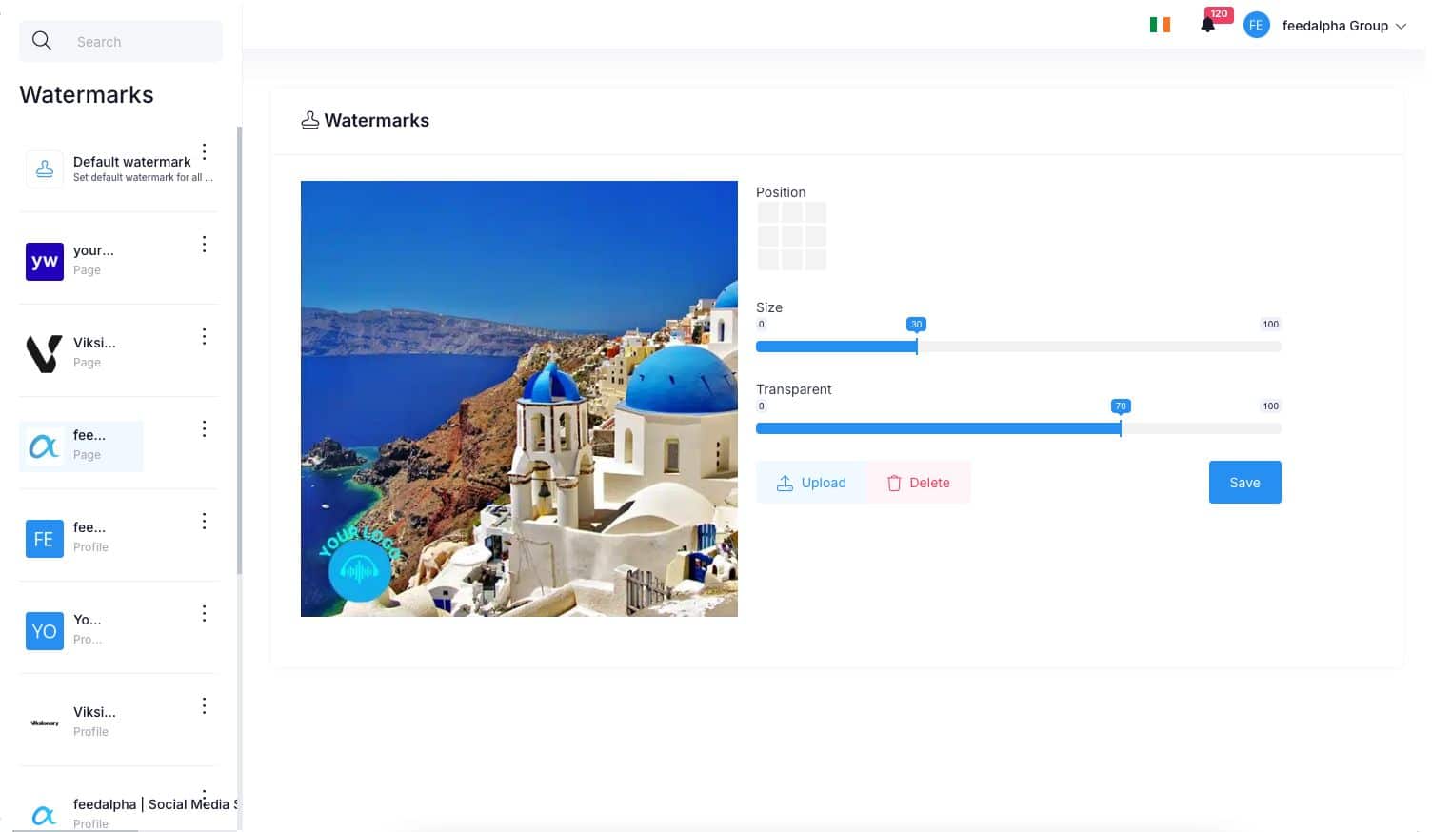The width and height of the screenshot is (1432, 832).
Task: Click the Transparent slider track
Action: [x=1018, y=429]
